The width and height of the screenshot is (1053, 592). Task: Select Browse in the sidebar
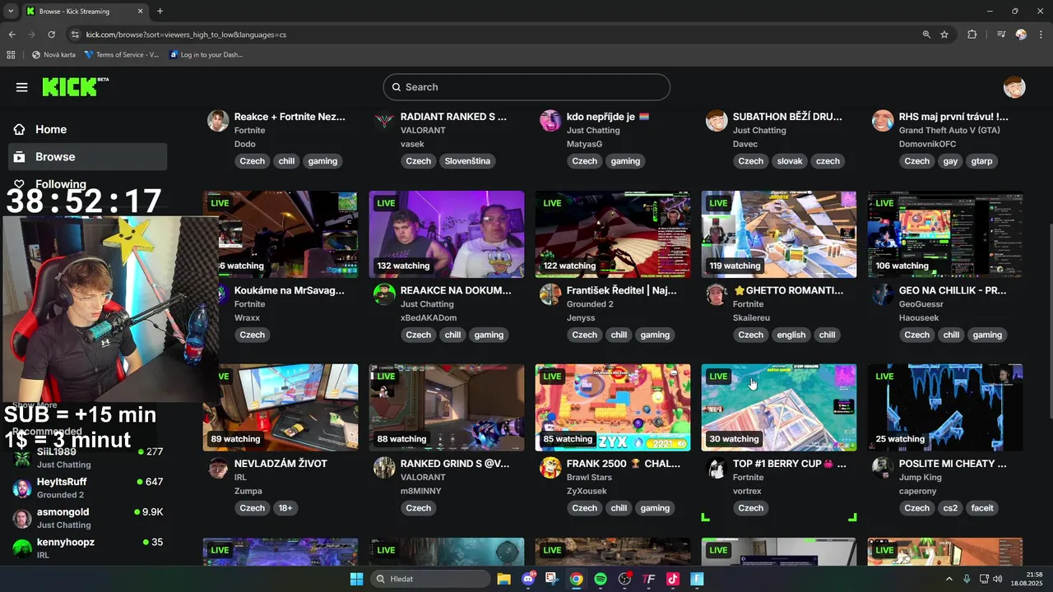click(x=87, y=157)
